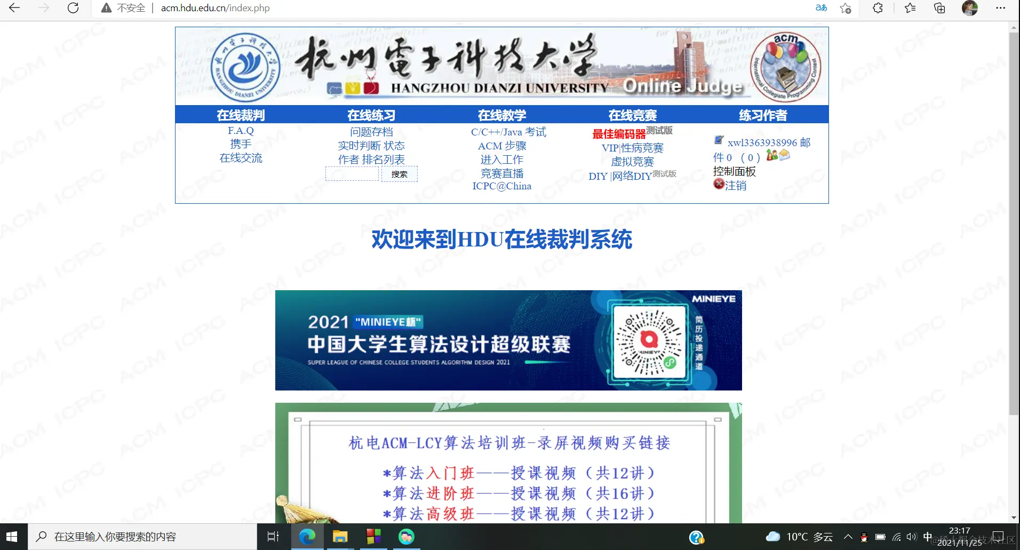The height and width of the screenshot is (550, 1020).
Task: Open the 网络DIY link
Action: (x=632, y=177)
